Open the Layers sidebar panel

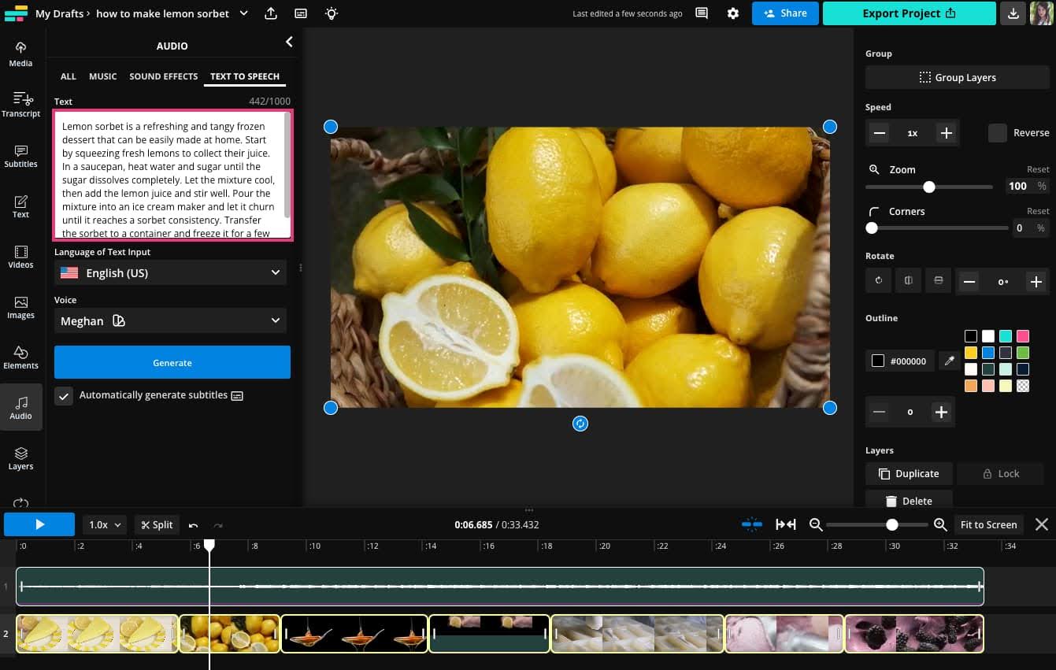click(20, 458)
